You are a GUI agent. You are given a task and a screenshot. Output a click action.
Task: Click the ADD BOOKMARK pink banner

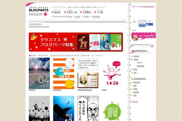[143, 37]
